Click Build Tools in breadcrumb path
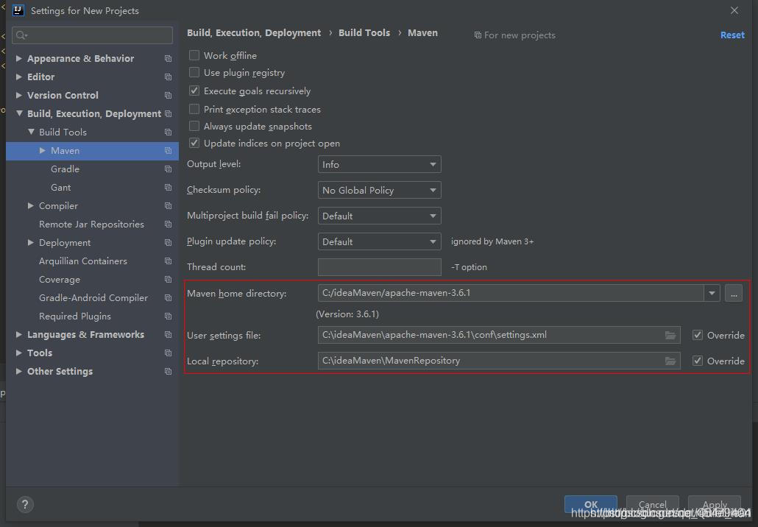The height and width of the screenshot is (527, 758). pos(364,33)
